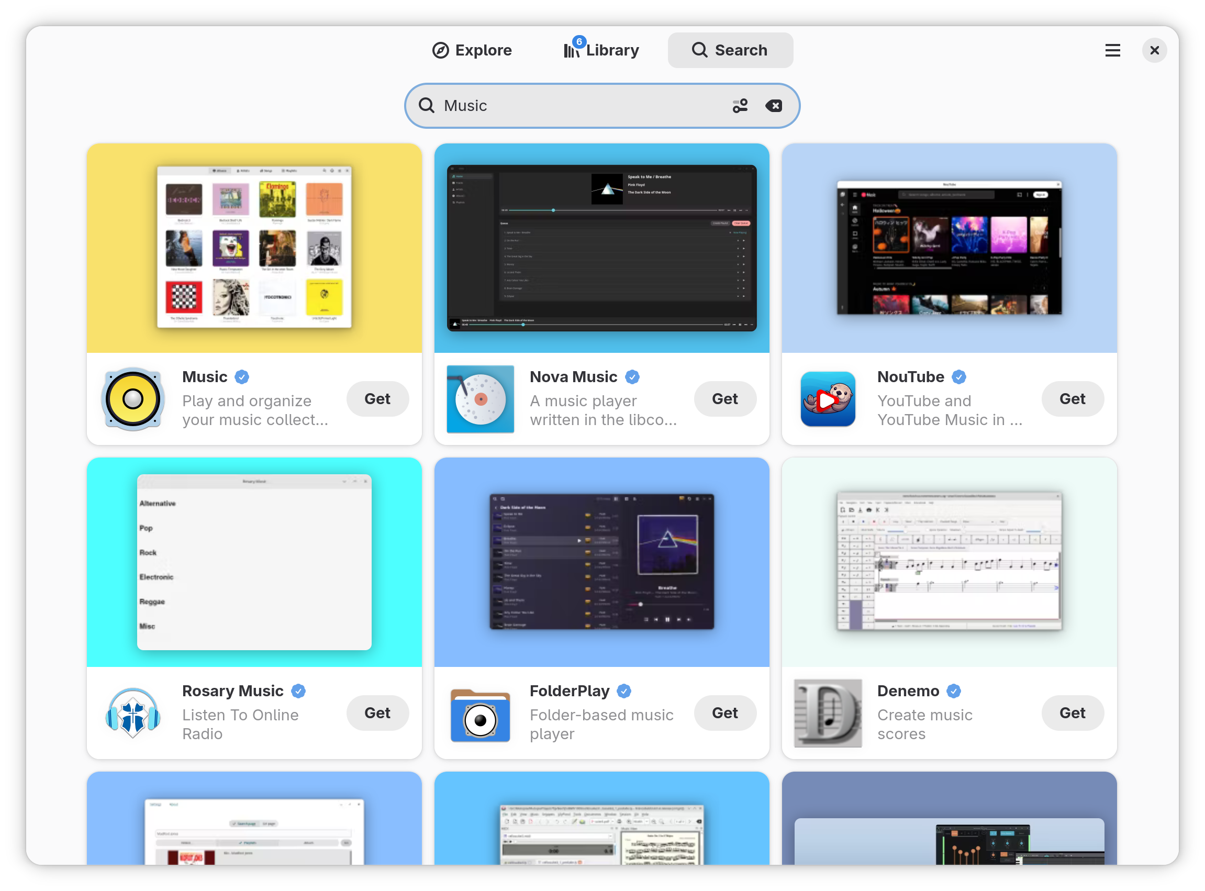This screenshot has height=891, width=1205.
Task: Get the Music app
Action: click(377, 399)
